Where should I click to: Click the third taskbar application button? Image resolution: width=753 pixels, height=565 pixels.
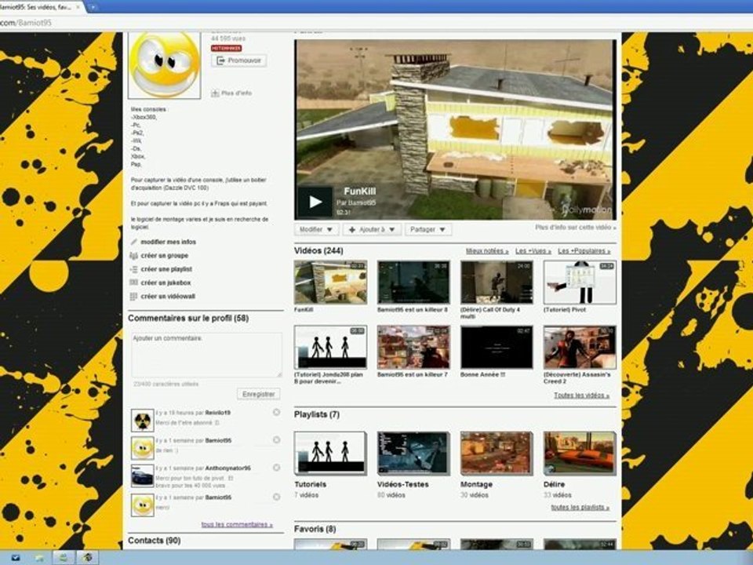click(63, 557)
